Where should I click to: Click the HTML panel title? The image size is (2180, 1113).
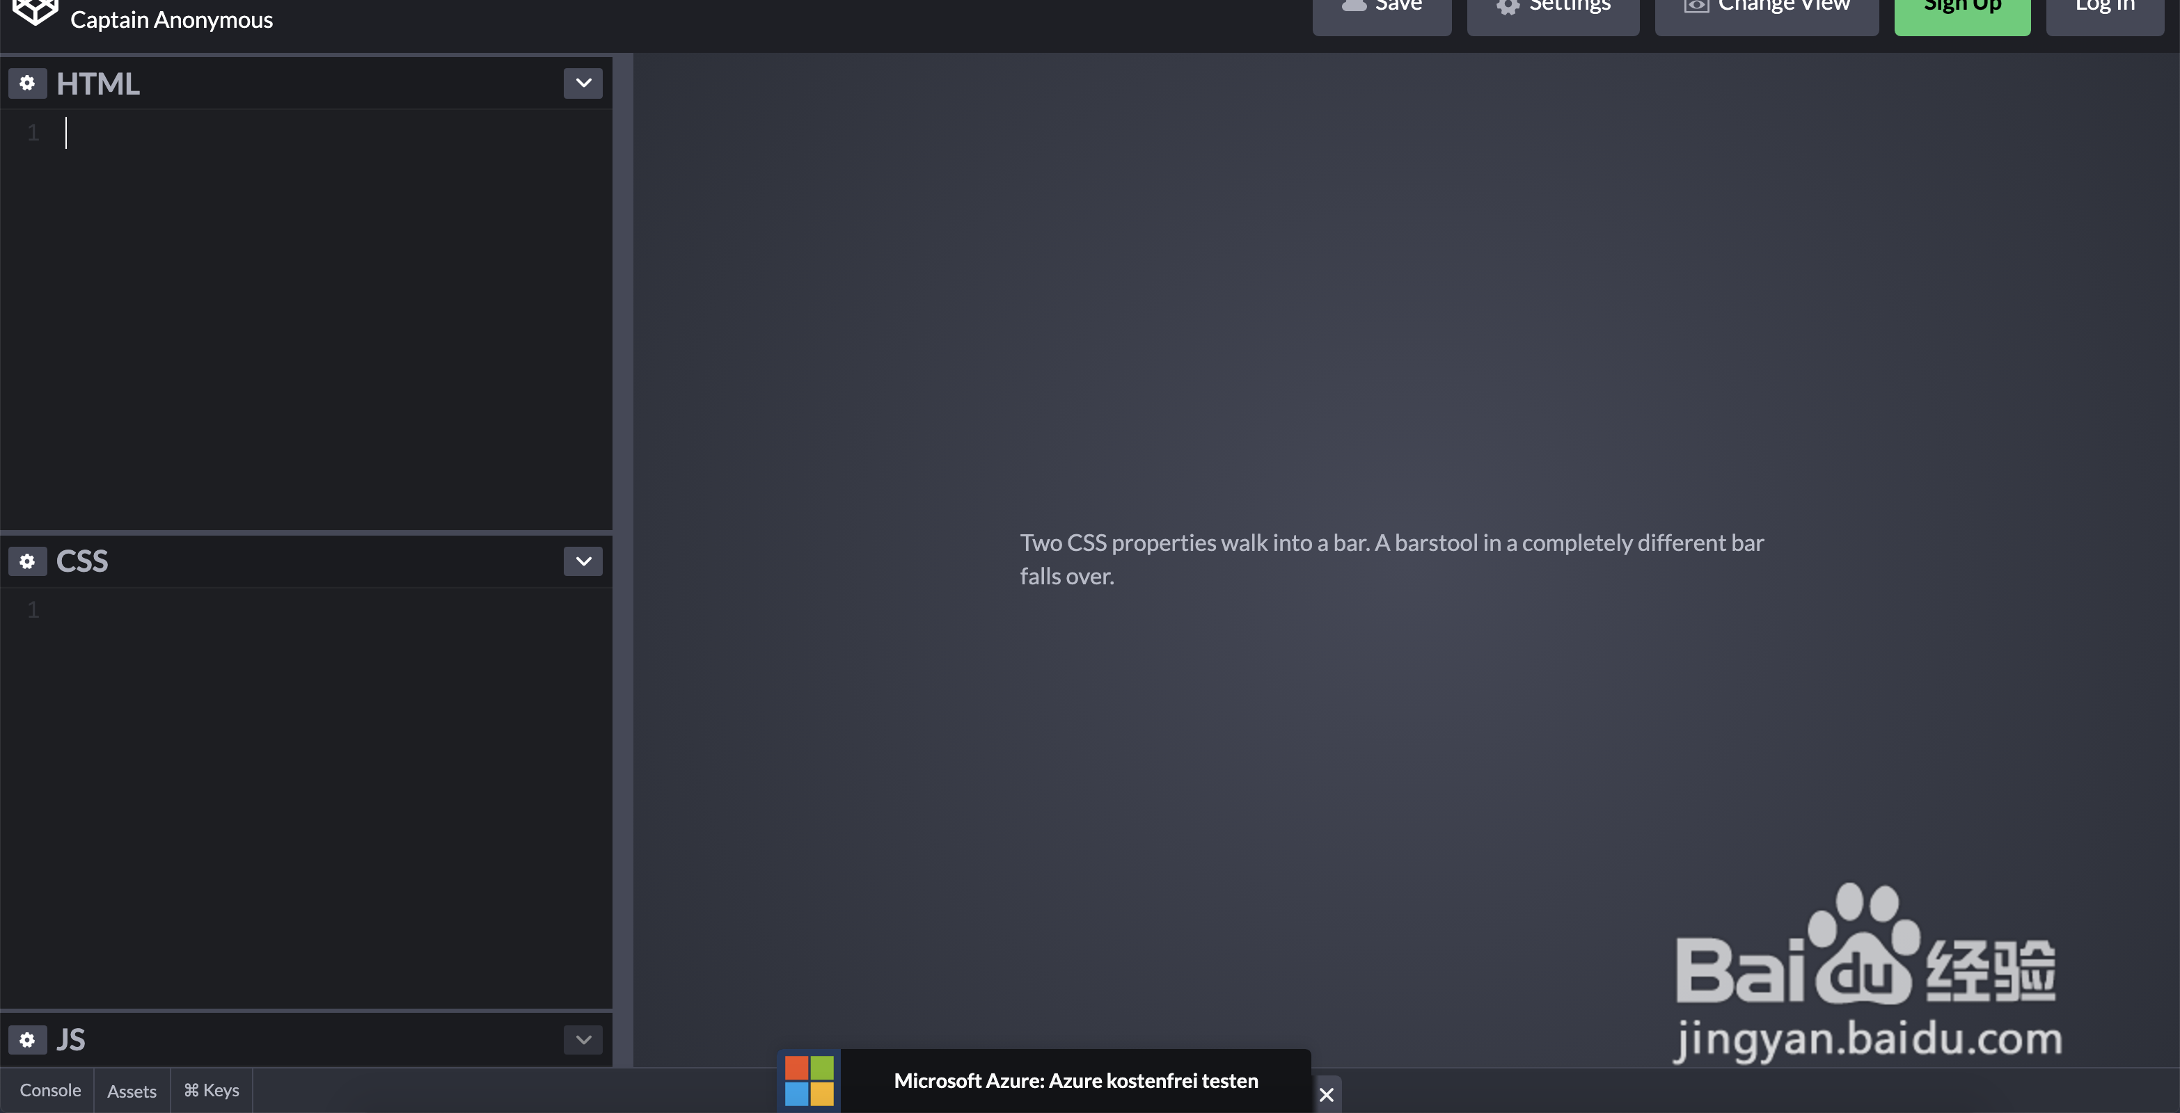pyautogui.click(x=98, y=83)
